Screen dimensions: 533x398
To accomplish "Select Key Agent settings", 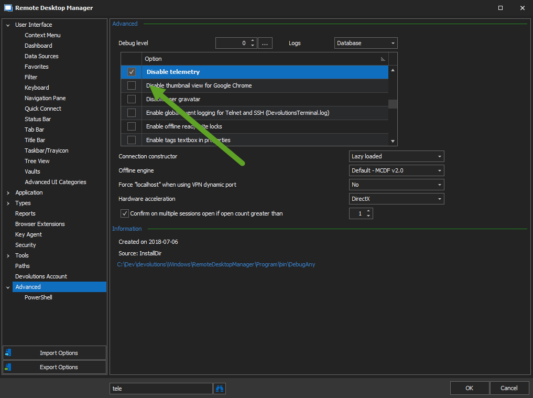I will pos(28,235).
